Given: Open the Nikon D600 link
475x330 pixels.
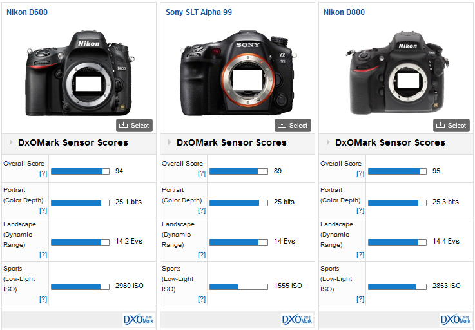Looking at the screenshot, I should [x=27, y=12].
